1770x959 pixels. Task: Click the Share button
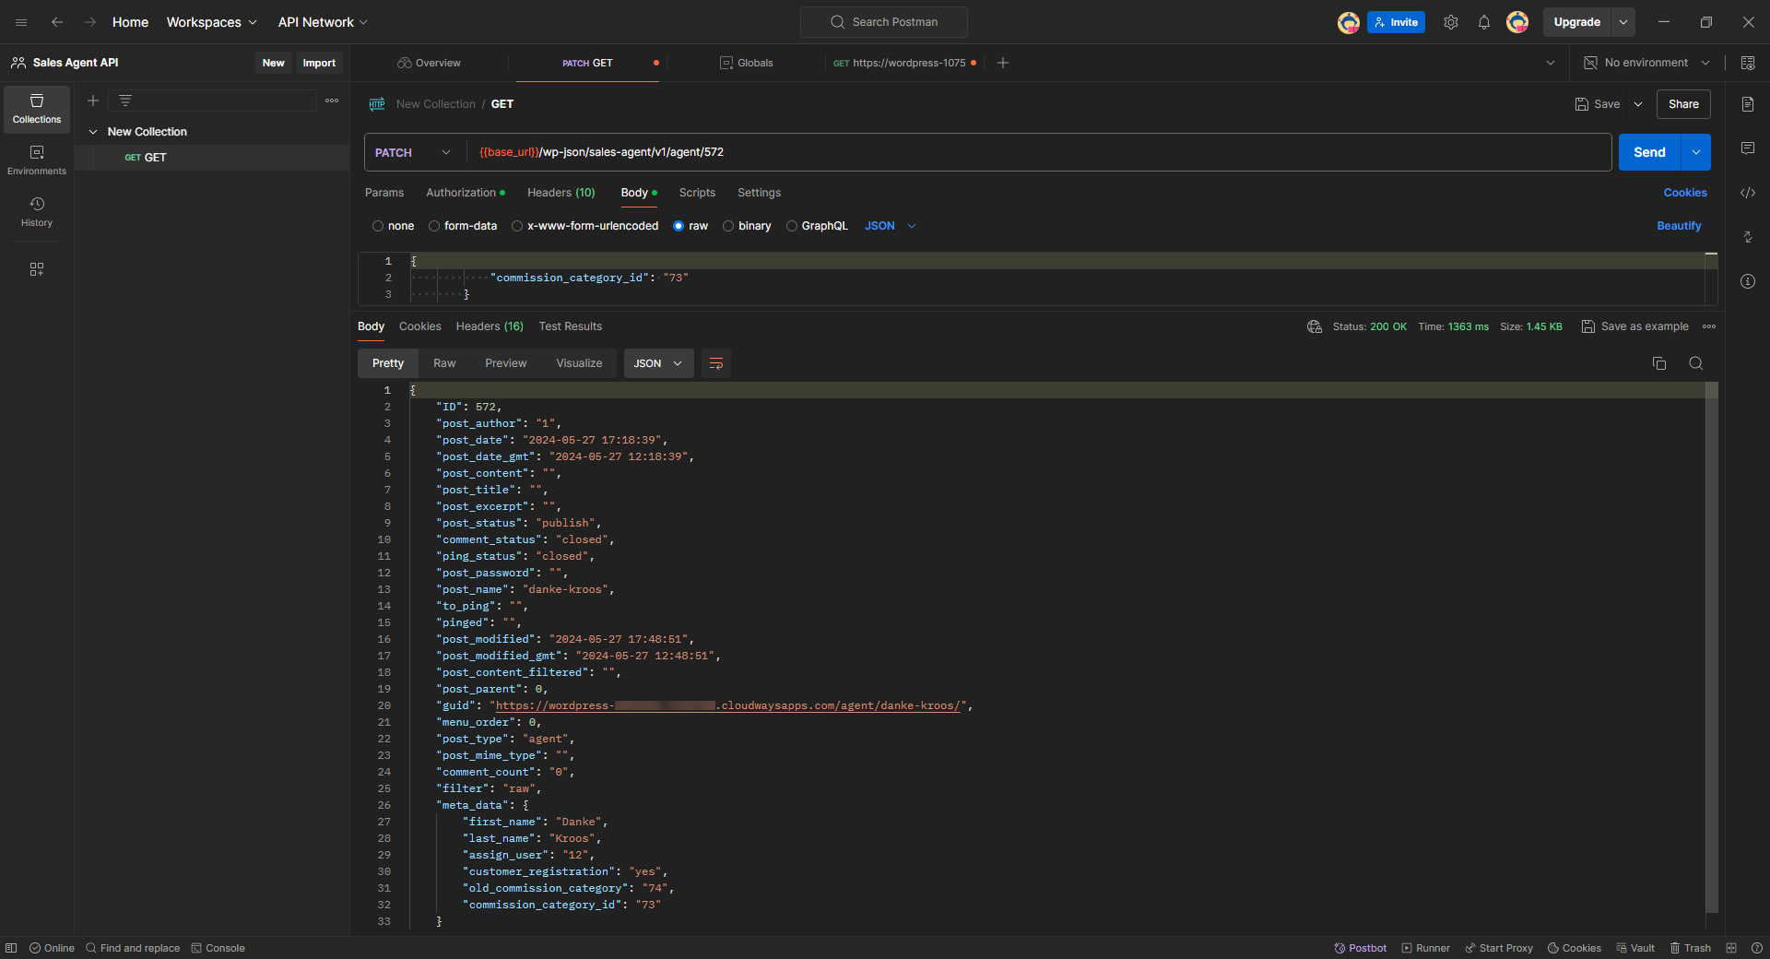pos(1683,104)
